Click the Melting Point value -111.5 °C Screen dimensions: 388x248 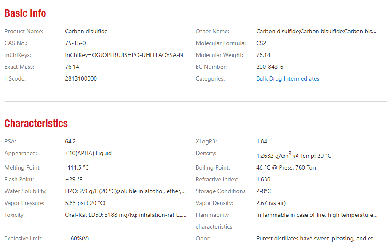pyautogui.click(x=77, y=168)
